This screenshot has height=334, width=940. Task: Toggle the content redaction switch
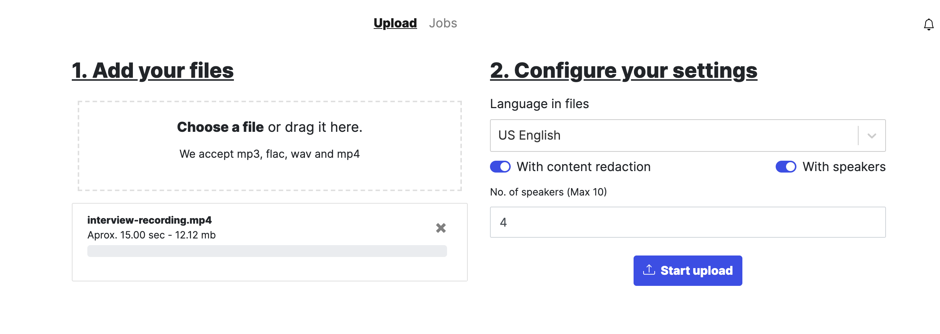500,167
